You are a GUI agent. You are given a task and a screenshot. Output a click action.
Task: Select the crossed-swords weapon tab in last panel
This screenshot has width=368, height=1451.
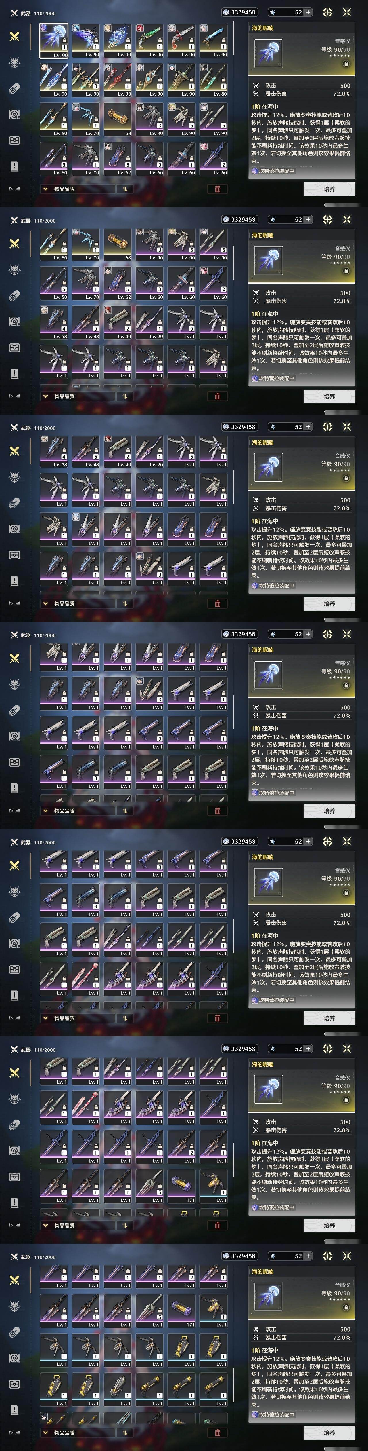(x=15, y=1280)
